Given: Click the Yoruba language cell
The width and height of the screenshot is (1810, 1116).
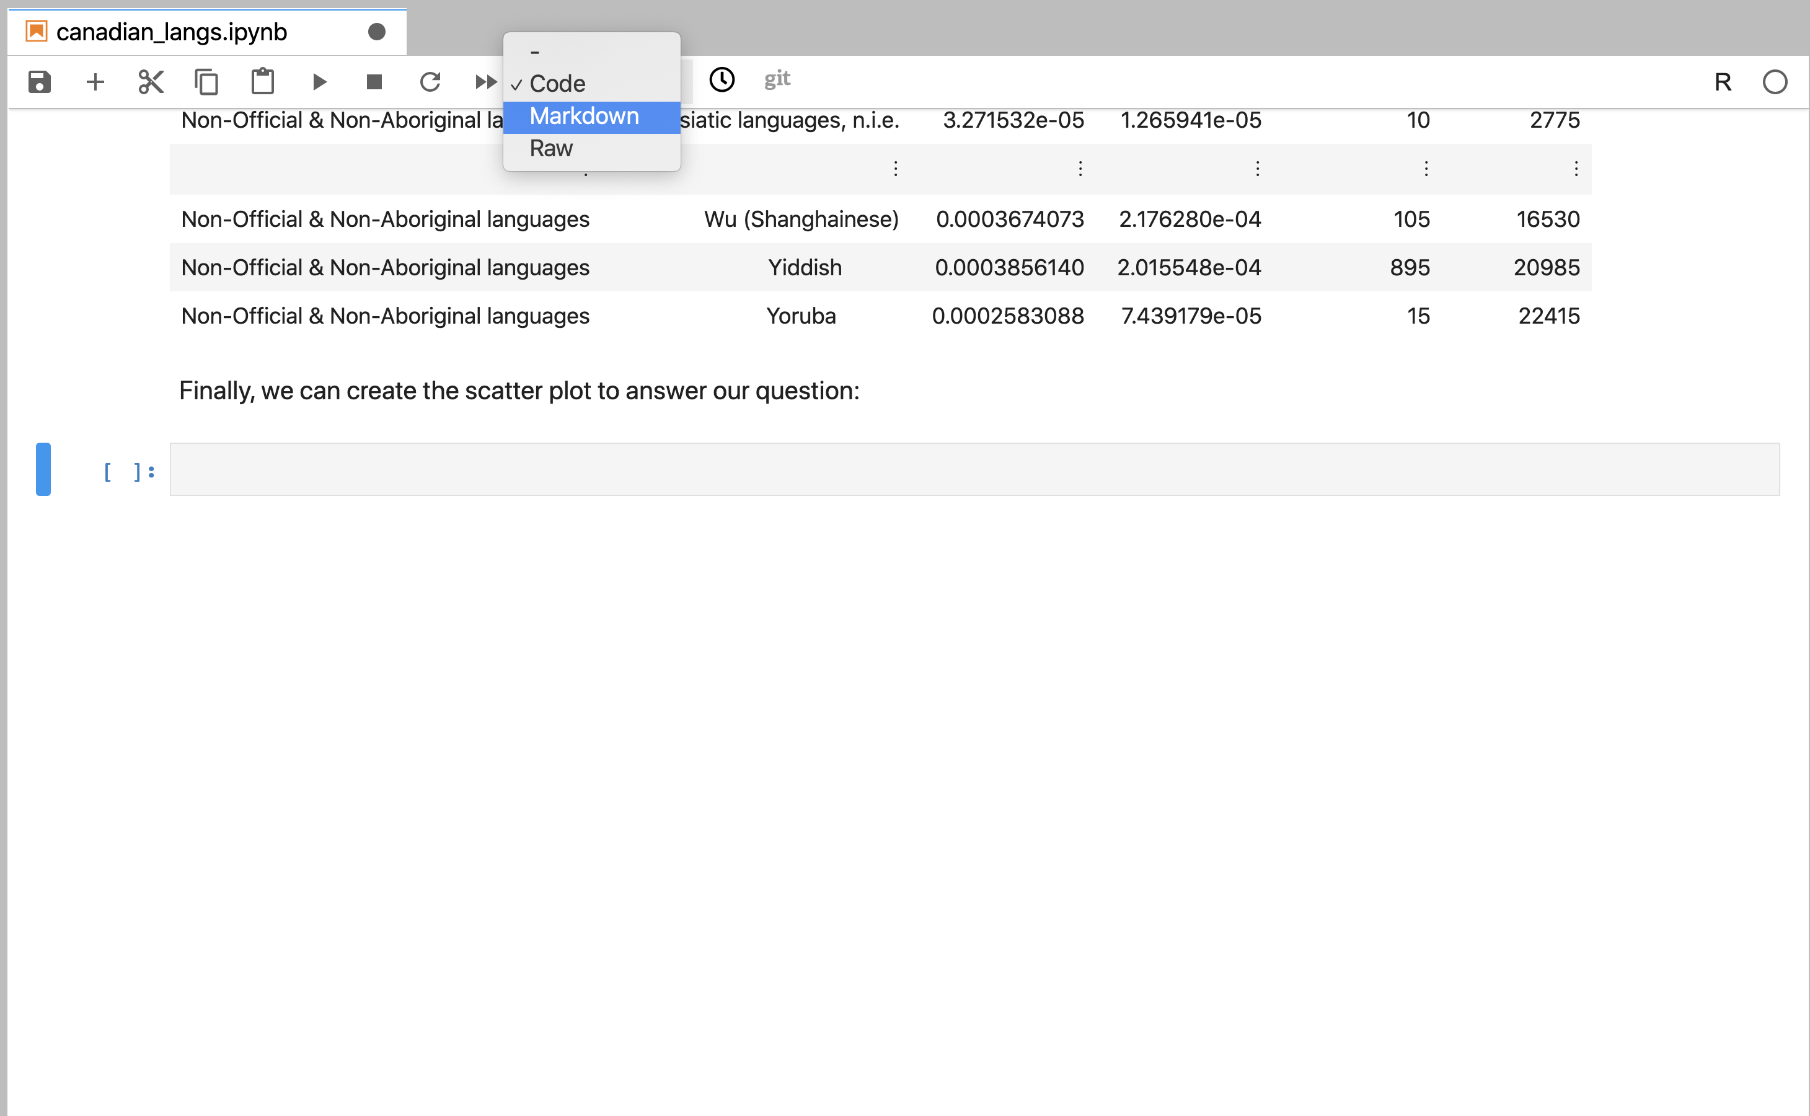Looking at the screenshot, I should [x=801, y=316].
